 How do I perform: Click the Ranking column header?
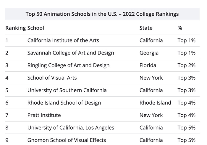[15, 28]
